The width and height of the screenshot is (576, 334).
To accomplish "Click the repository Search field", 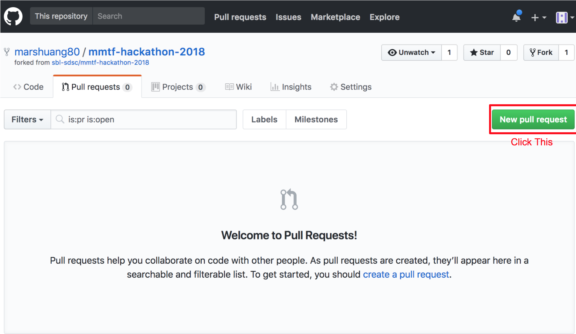I will [x=149, y=16].
